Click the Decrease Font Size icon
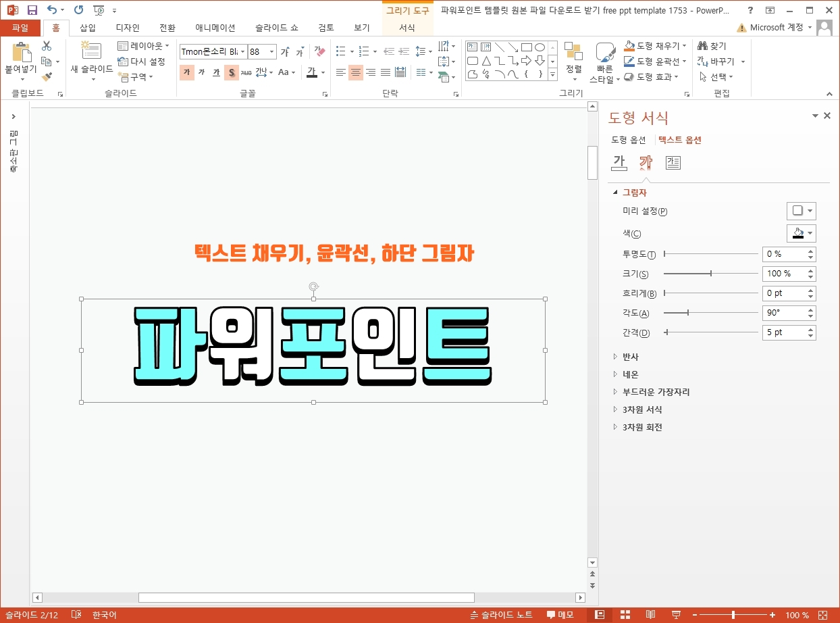The image size is (840, 623). pyautogui.click(x=300, y=52)
